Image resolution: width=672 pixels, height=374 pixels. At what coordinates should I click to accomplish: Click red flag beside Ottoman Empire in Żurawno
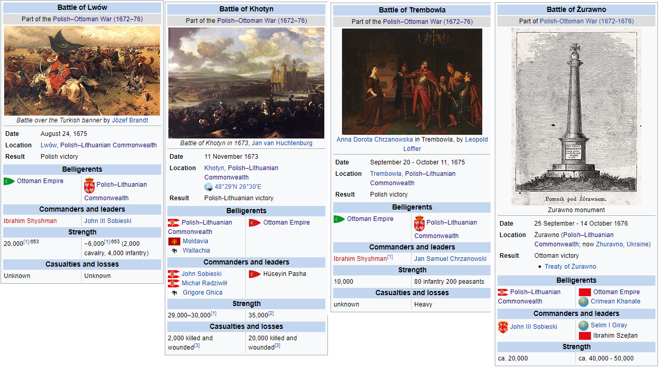(585, 292)
